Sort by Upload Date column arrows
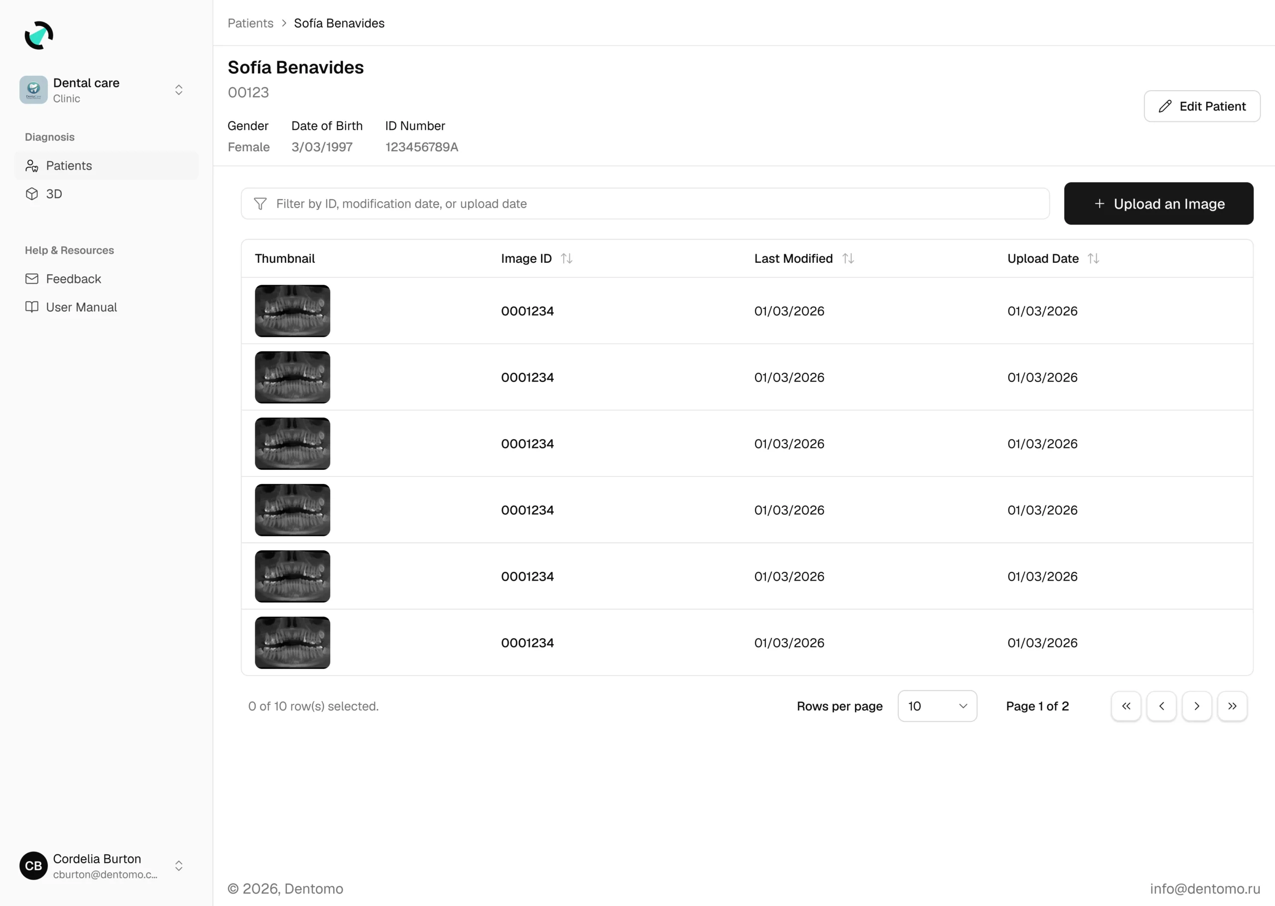This screenshot has width=1275, height=906. [x=1093, y=258]
